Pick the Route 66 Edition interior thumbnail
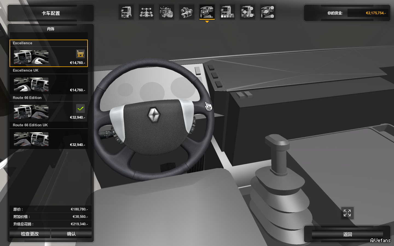This screenshot has height=246, width=394. (x=31, y=112)
